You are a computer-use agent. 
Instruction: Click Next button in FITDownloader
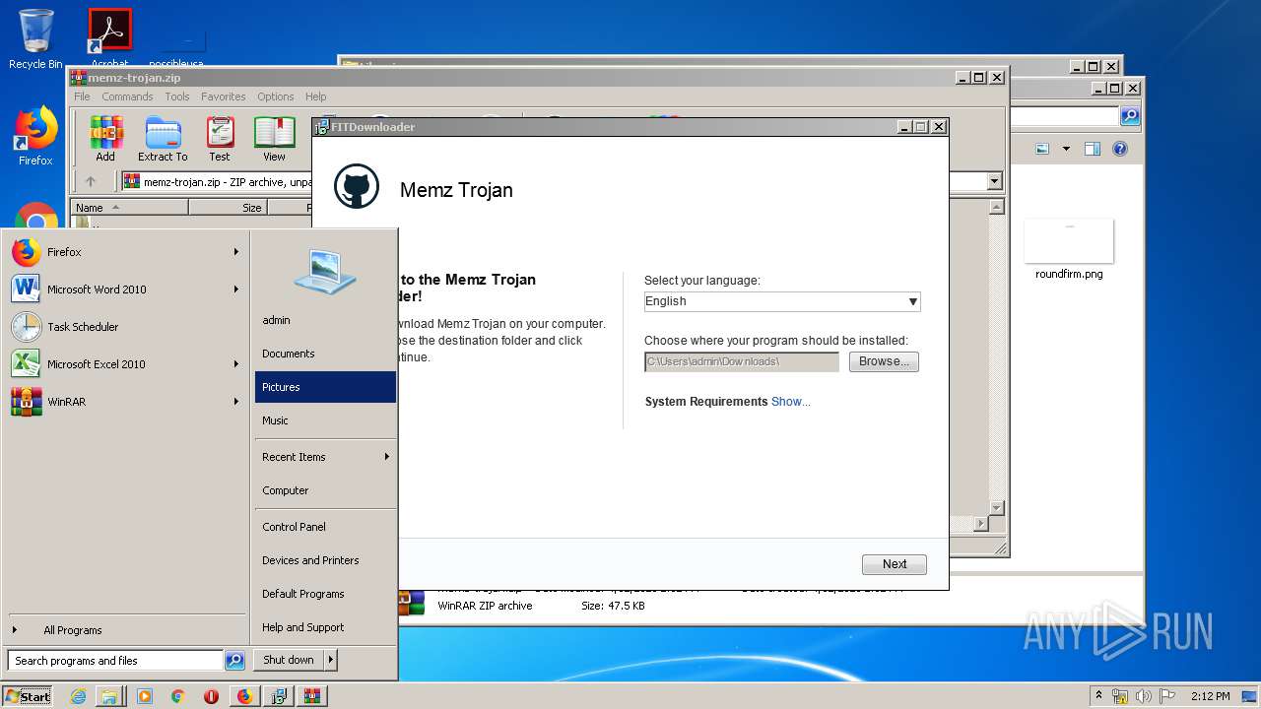(x=895, y=564)
